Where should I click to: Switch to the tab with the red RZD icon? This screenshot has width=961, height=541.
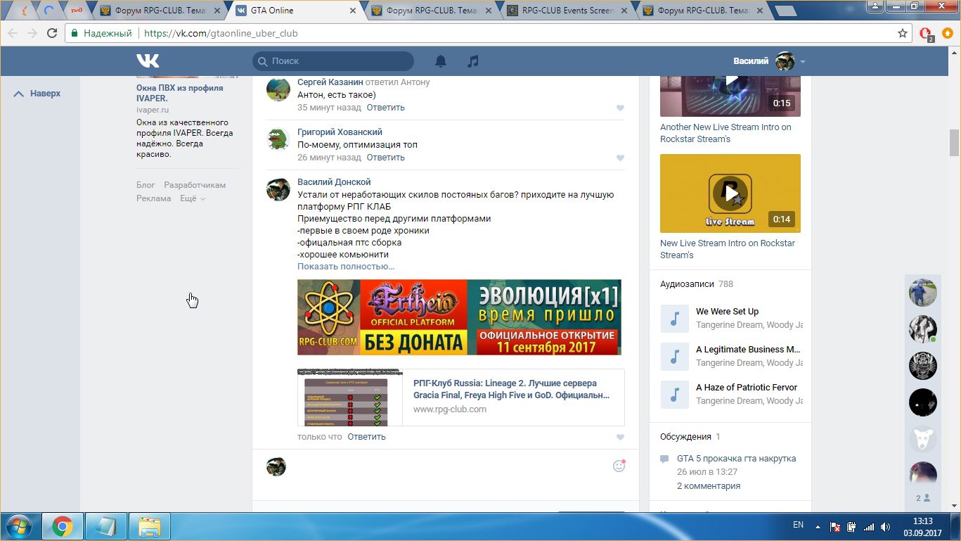[75, 11]
